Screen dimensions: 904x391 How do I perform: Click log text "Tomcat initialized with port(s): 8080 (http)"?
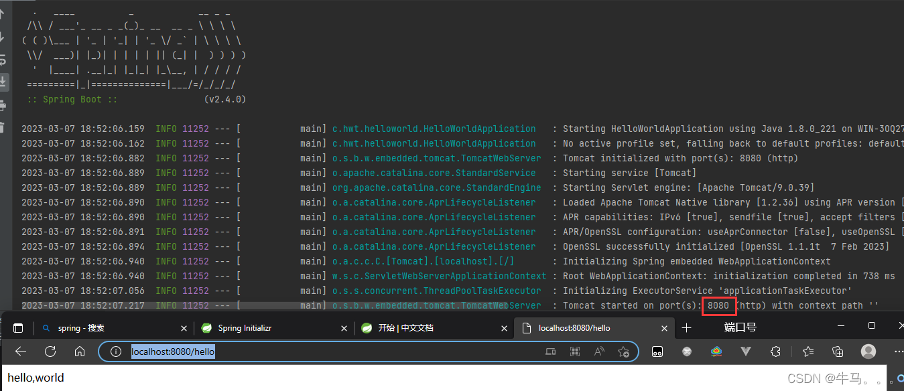(x=680, y=158)
